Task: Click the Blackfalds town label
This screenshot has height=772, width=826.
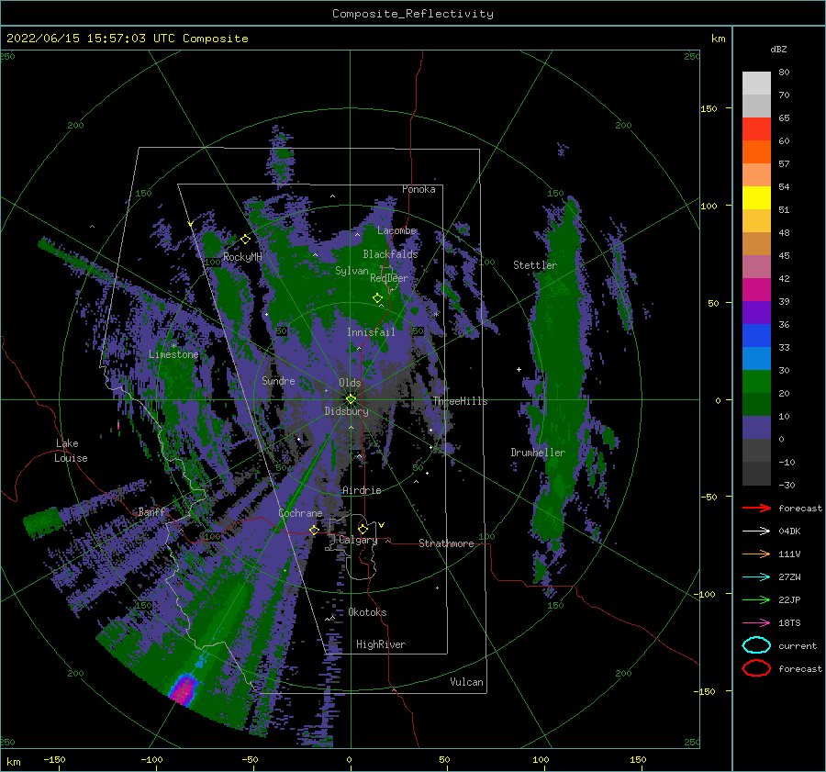Action: click(390, 254)
